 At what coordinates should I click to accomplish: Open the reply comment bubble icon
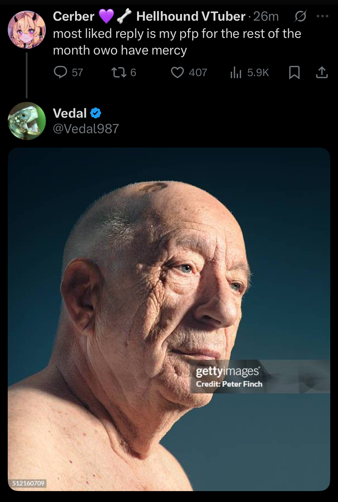60,72
